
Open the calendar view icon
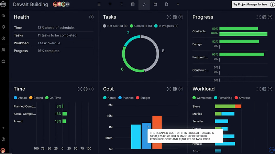(155, 4)
